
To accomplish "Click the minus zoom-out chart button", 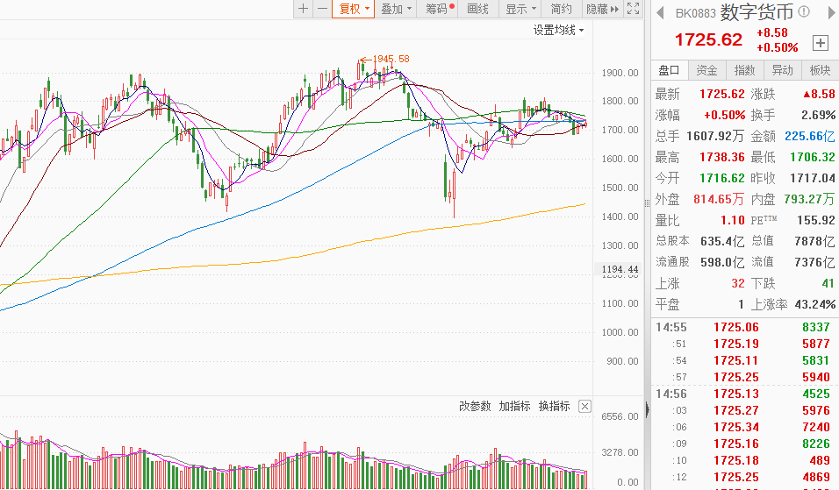I will (x=322, y=9).
